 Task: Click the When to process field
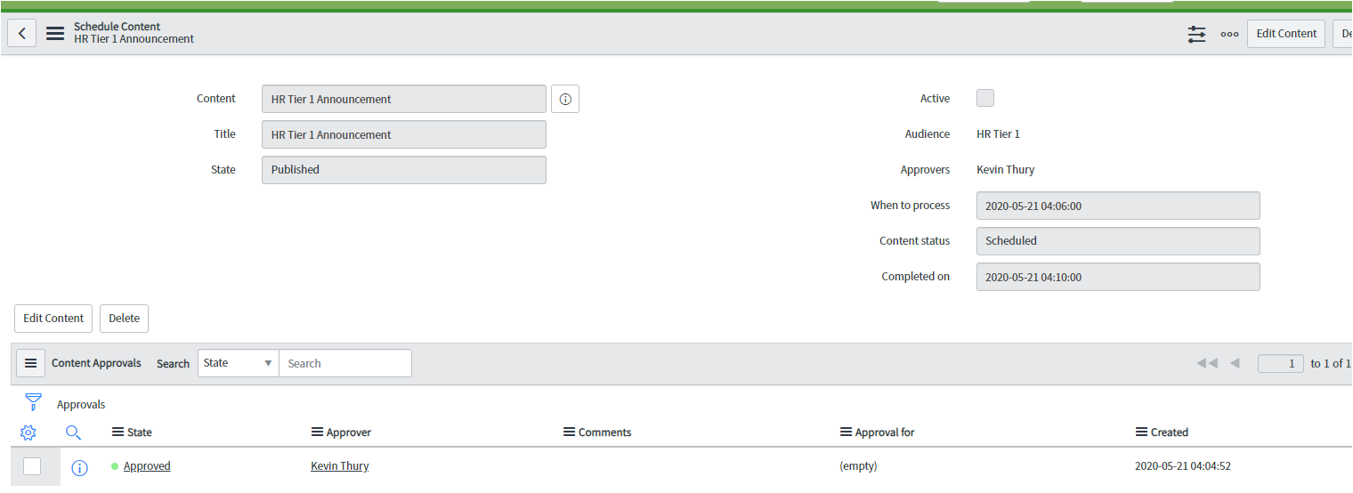click(x=1118, y=206)
